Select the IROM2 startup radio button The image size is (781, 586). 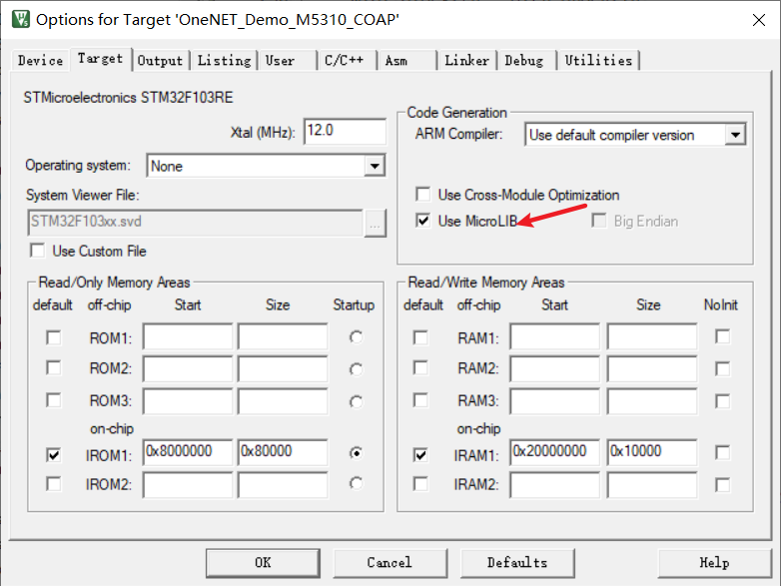pyautogui.click(x=356, y=483)
